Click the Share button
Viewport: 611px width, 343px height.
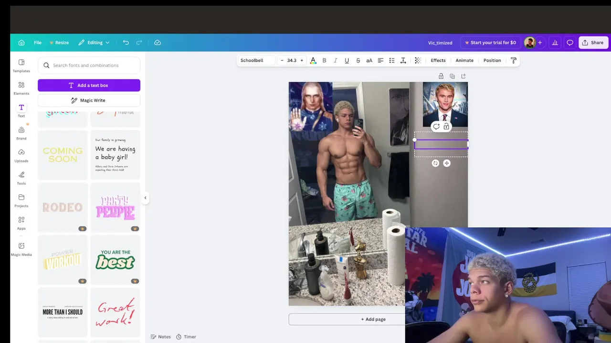(593, 42)
